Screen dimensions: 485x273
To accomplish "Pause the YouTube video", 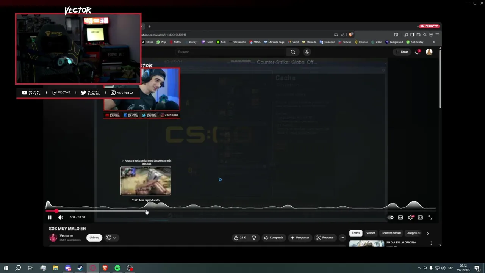I will 50,217.
